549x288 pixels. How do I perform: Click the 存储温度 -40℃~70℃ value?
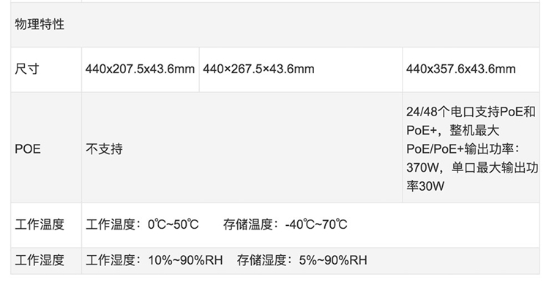point(285,224)
